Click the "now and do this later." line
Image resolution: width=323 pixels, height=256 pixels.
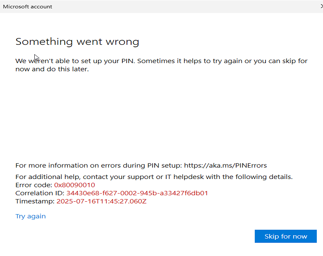tap(52, 69)
